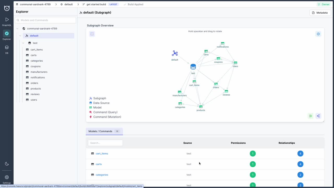Image resolution: width=334 pixels, height=188 pixels.
Task: Open the default environment breadcrumb
Action: (67, 4)
